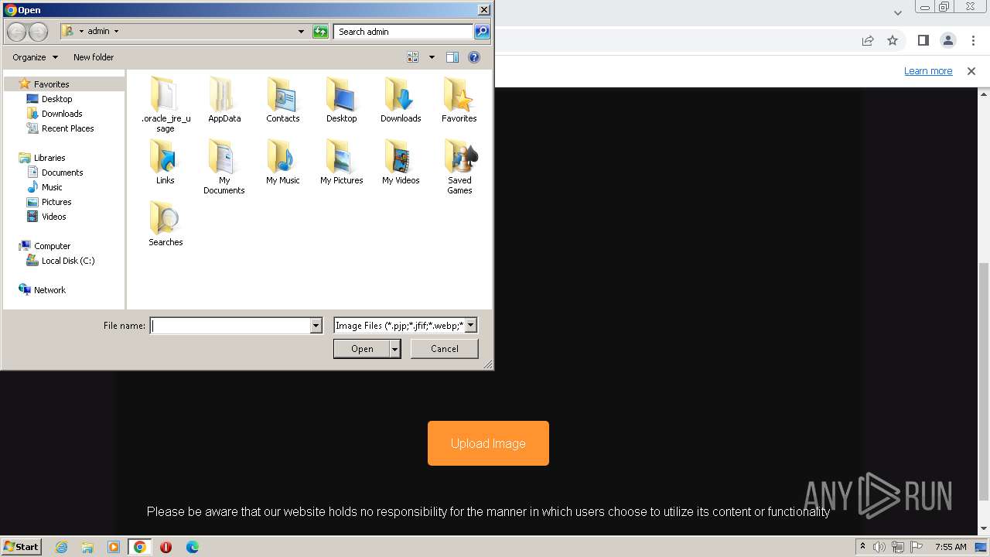The image size is (990, 557).
Task: Expand the Open button split arrow
Action: 394,349
